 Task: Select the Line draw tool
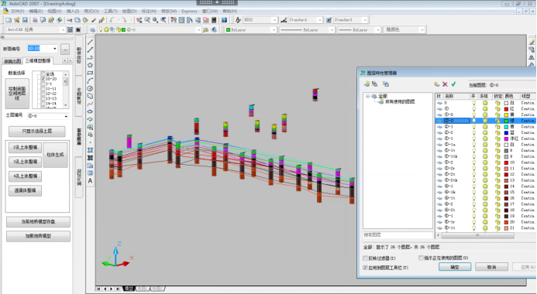(90, 42)
